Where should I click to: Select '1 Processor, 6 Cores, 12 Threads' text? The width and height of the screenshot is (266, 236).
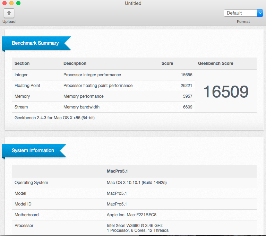[x=138, y=230]
